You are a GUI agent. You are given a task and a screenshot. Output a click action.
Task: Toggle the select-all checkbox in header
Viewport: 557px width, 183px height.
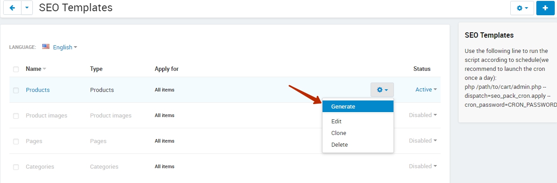[x=16, y=69]
